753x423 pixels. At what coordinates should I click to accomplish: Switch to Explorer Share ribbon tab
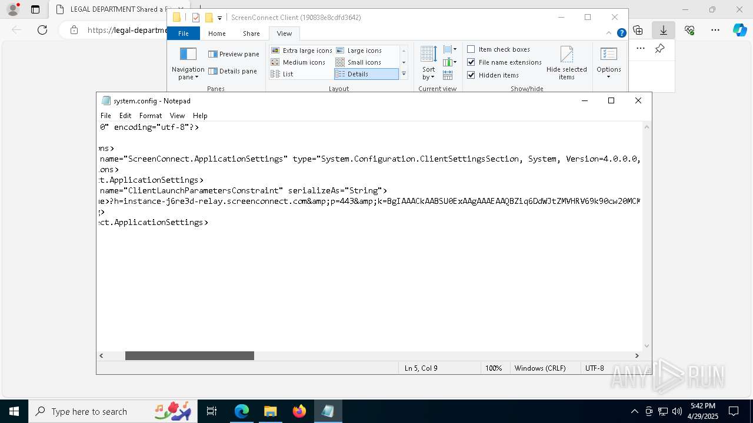click(251, 33)
